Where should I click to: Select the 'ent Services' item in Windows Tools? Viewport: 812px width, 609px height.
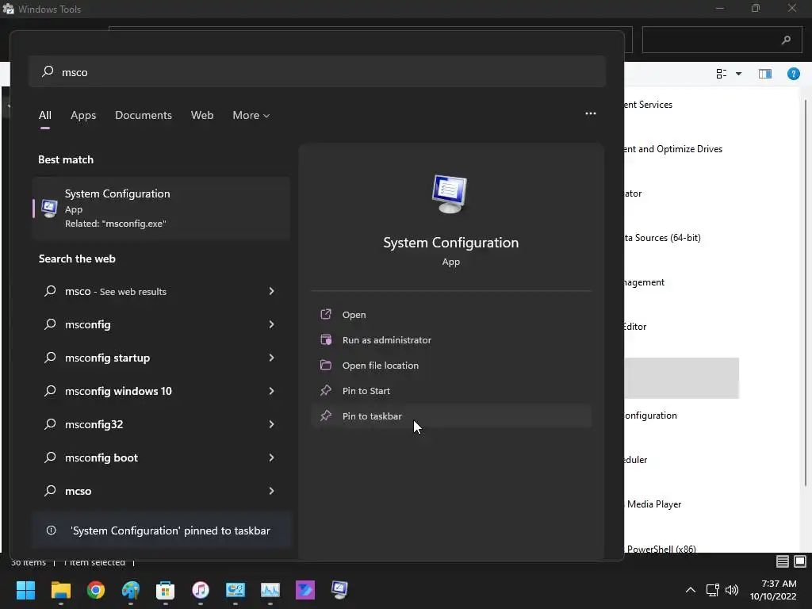coord(649,105)
